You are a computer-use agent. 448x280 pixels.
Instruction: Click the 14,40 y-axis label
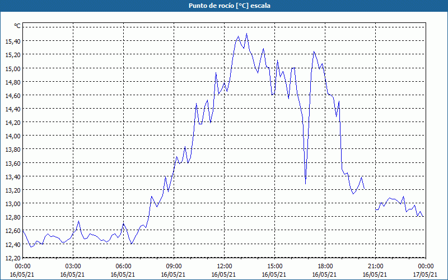click(x=13, y=109)
